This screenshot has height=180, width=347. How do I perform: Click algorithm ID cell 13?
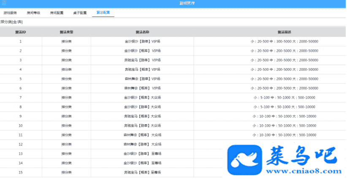point(21,154)
